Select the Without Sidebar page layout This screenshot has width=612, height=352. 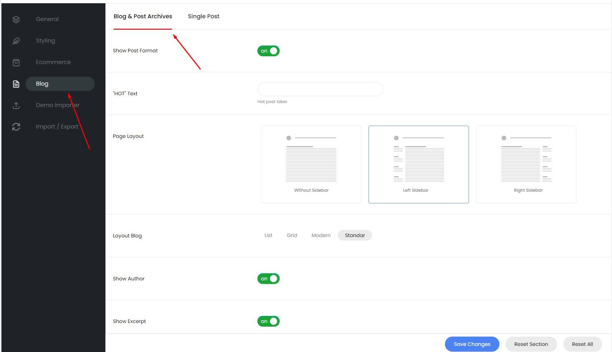pos(311,164)
